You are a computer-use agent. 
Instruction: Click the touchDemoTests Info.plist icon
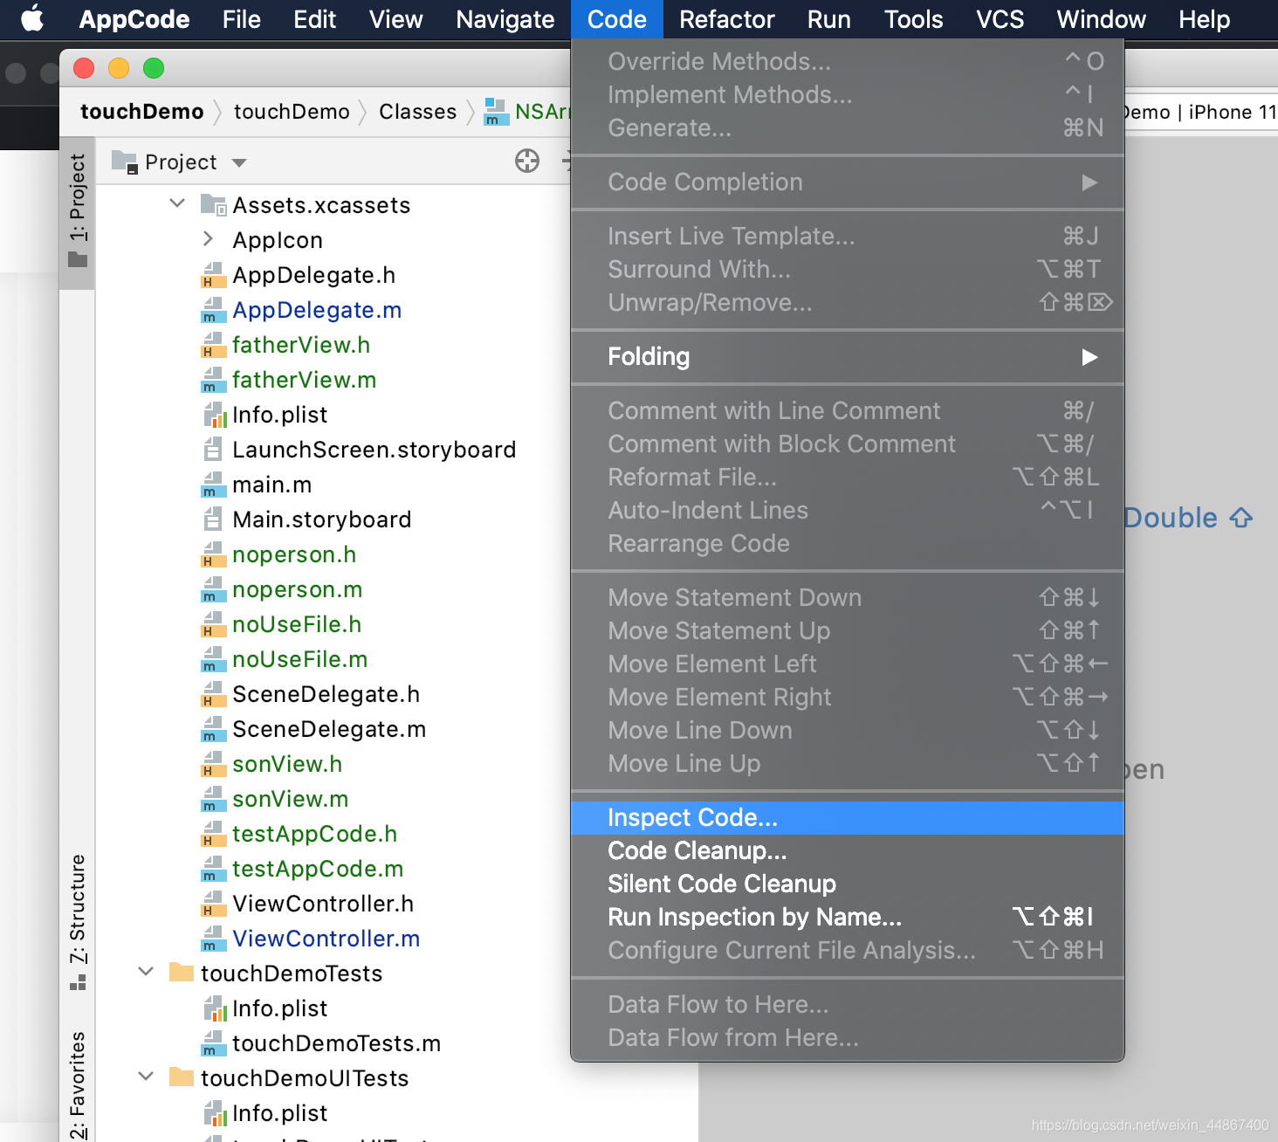pyautogui.click(x=215, y=1008)
